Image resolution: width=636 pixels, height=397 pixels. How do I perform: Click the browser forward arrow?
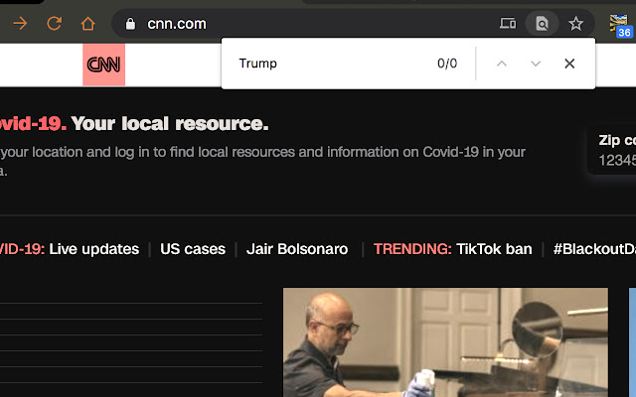[20, 24]
